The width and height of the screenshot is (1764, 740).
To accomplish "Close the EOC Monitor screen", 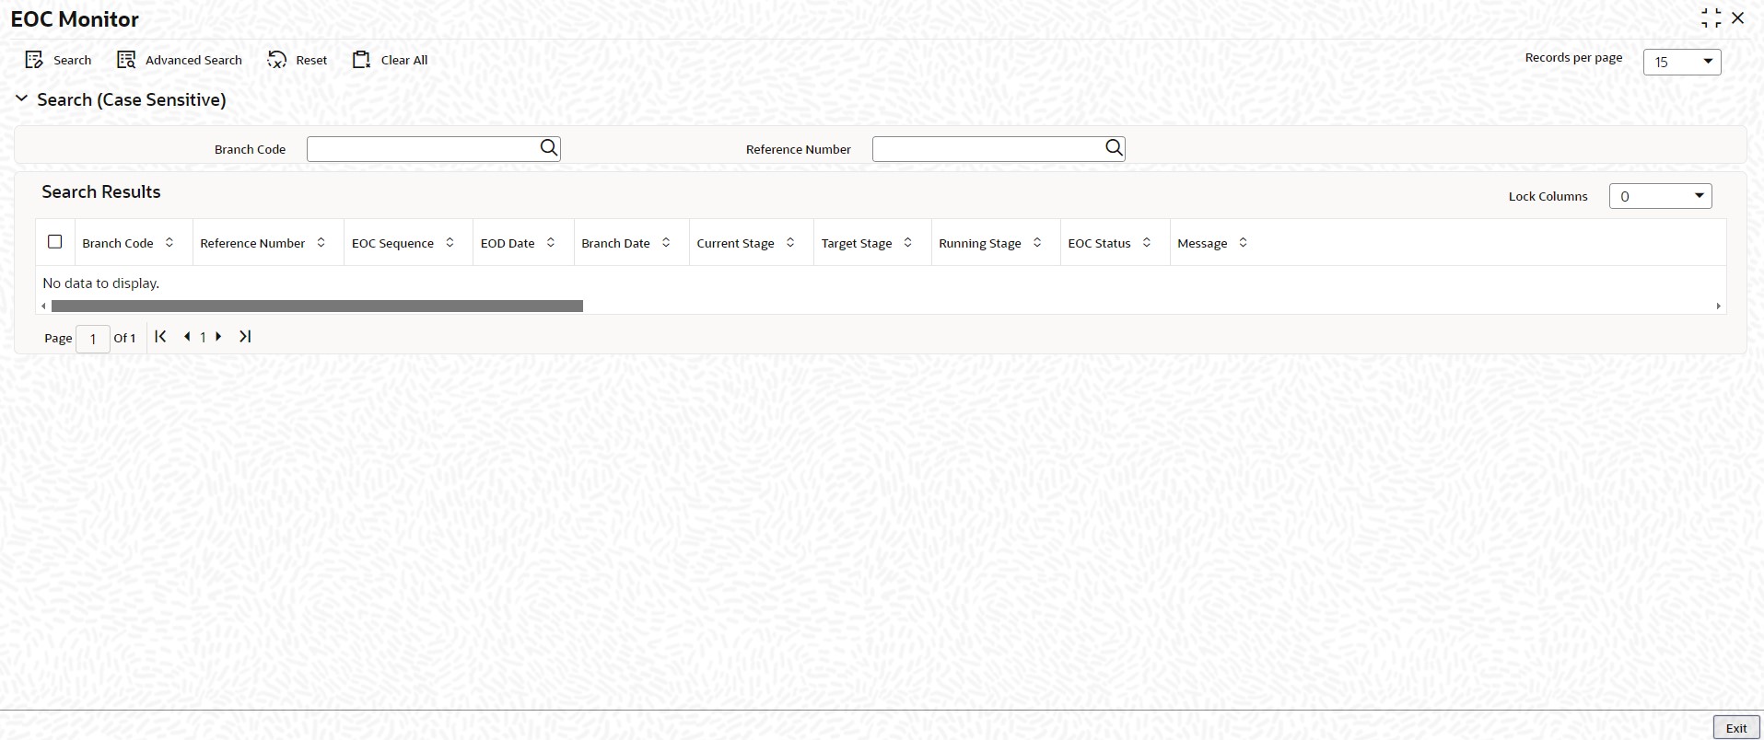I will (1738, 18).
